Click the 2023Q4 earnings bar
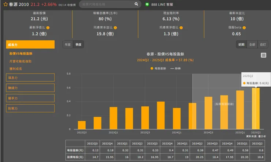271x162 pixels. (x=161, y=115)
